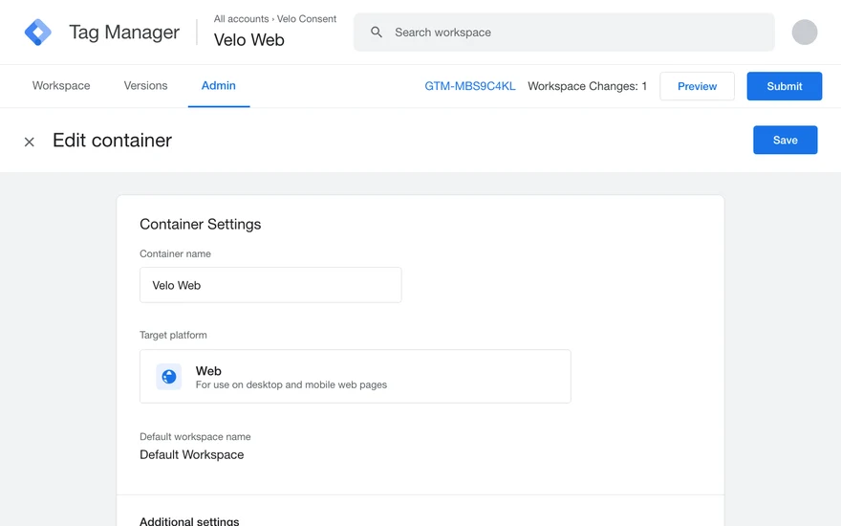
Task: Select the Web target platform card
Action: [x=356, y=376]
